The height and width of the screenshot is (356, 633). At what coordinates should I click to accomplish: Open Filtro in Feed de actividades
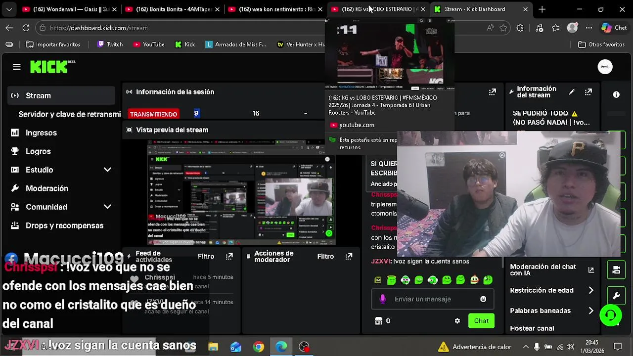pyautogui.click(x=206, y=256)
